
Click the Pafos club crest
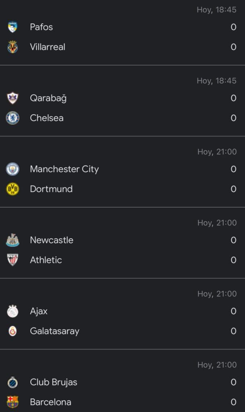click(x=12, y=27)
